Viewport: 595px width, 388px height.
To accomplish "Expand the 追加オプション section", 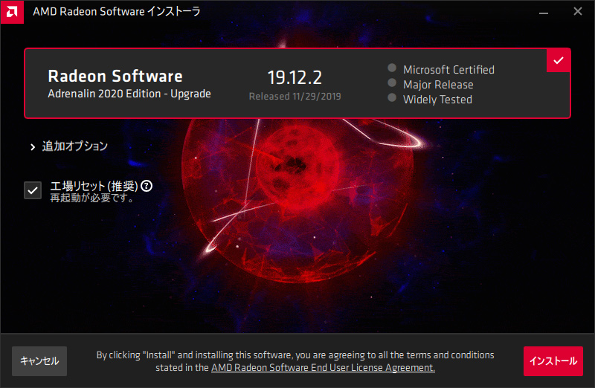I will coord(69,146).
